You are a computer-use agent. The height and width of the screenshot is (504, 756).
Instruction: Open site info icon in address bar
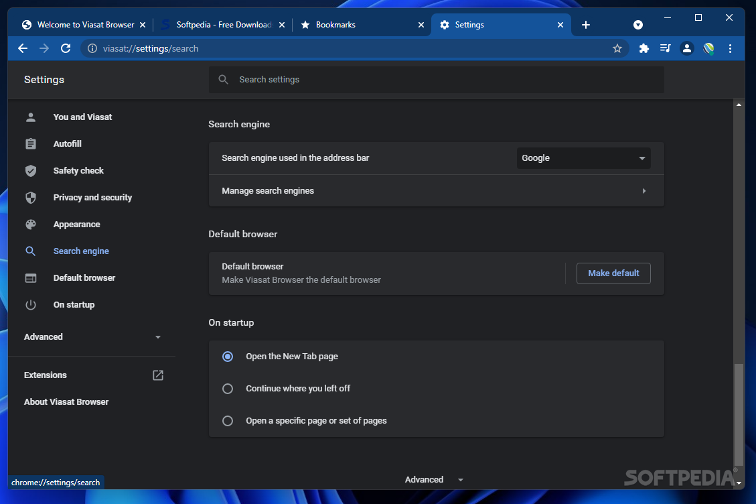[92, 48]
